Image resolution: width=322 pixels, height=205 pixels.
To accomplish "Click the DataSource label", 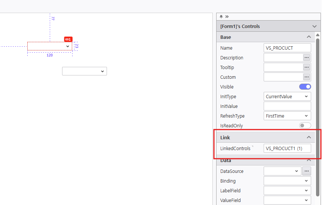I will (231, 171).
